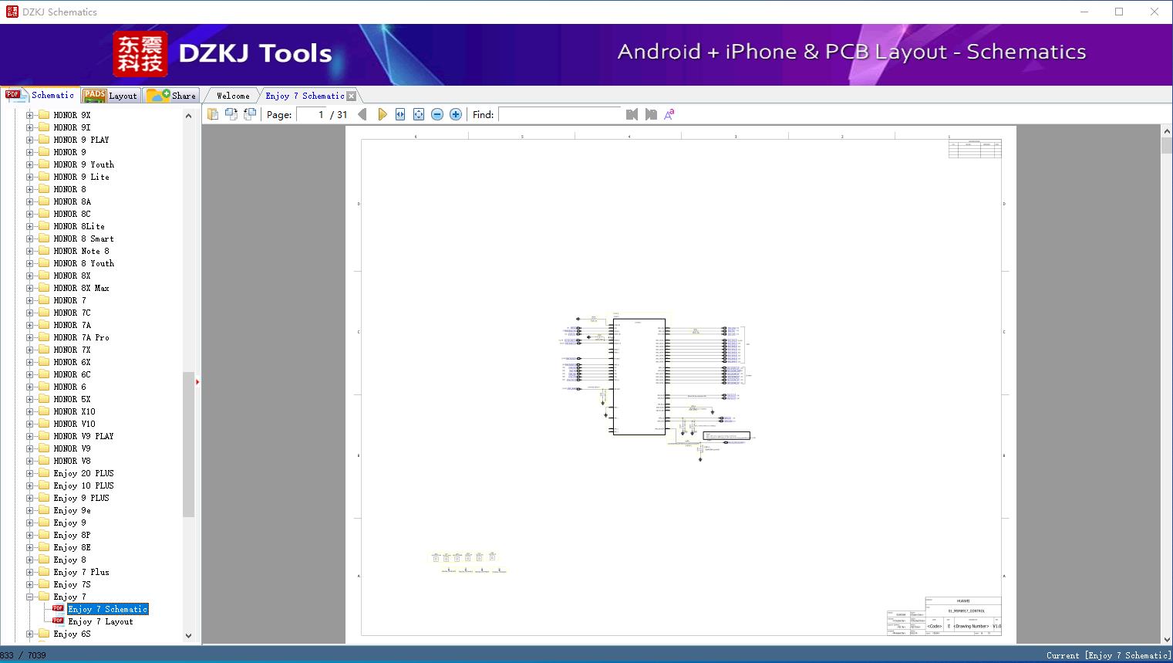Click the PDF icon beside Enjoy 7 Layout

58,621
